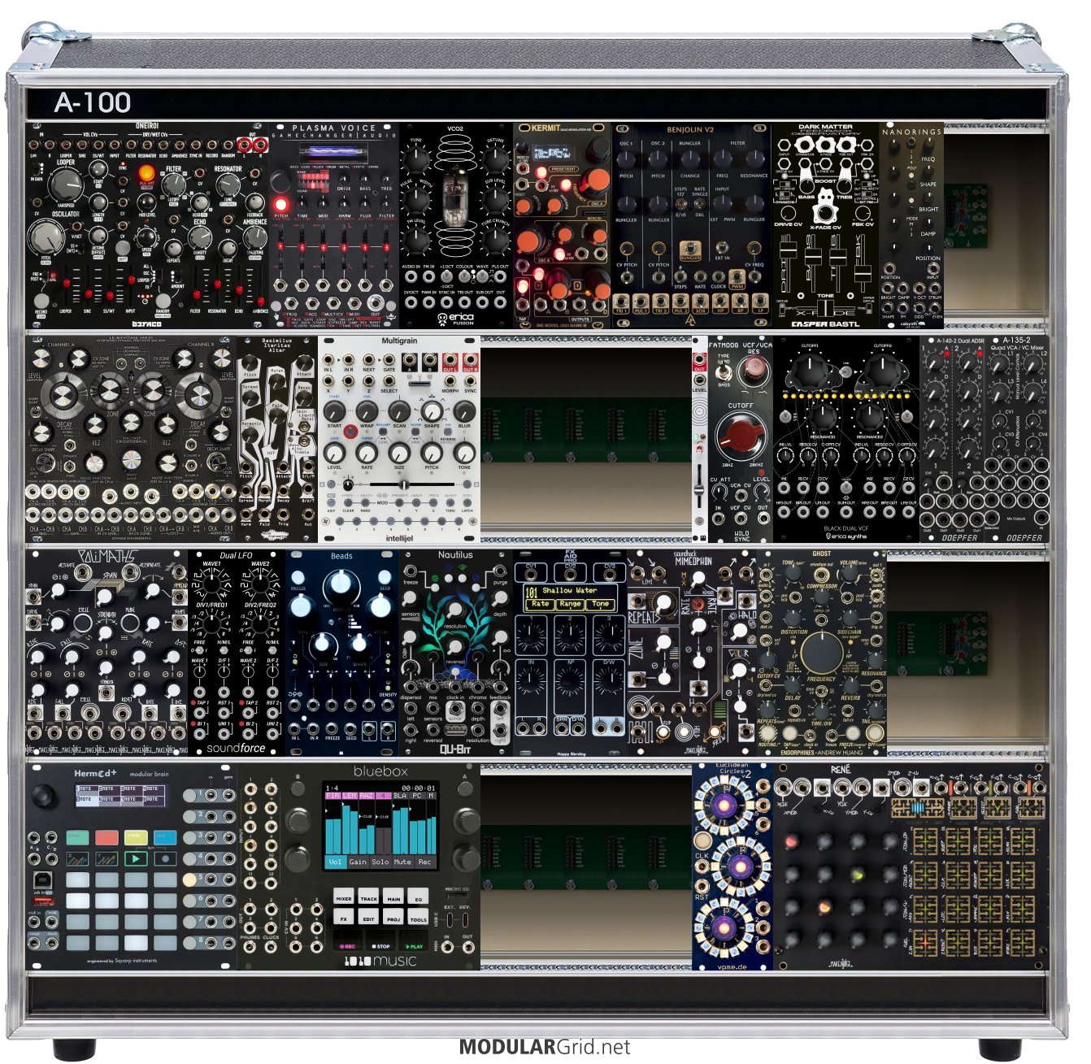
Task: Click the blue seq button on Hermod+
Action: coord(164,836)
